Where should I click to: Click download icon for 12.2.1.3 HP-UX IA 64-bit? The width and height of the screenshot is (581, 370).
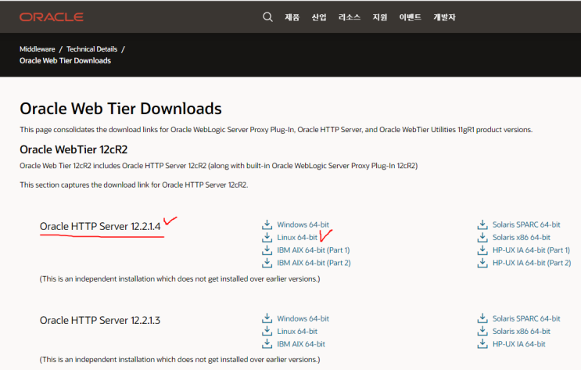482,343
